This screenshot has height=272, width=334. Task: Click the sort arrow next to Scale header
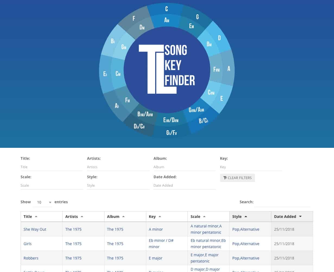(205, 216)
